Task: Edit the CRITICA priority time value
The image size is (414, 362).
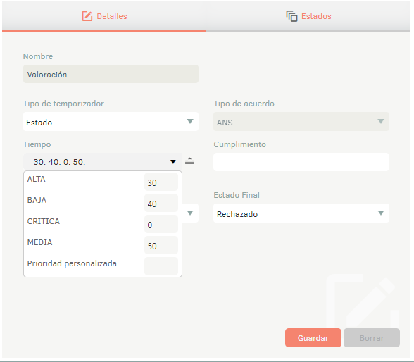Action: click(161, 224)
